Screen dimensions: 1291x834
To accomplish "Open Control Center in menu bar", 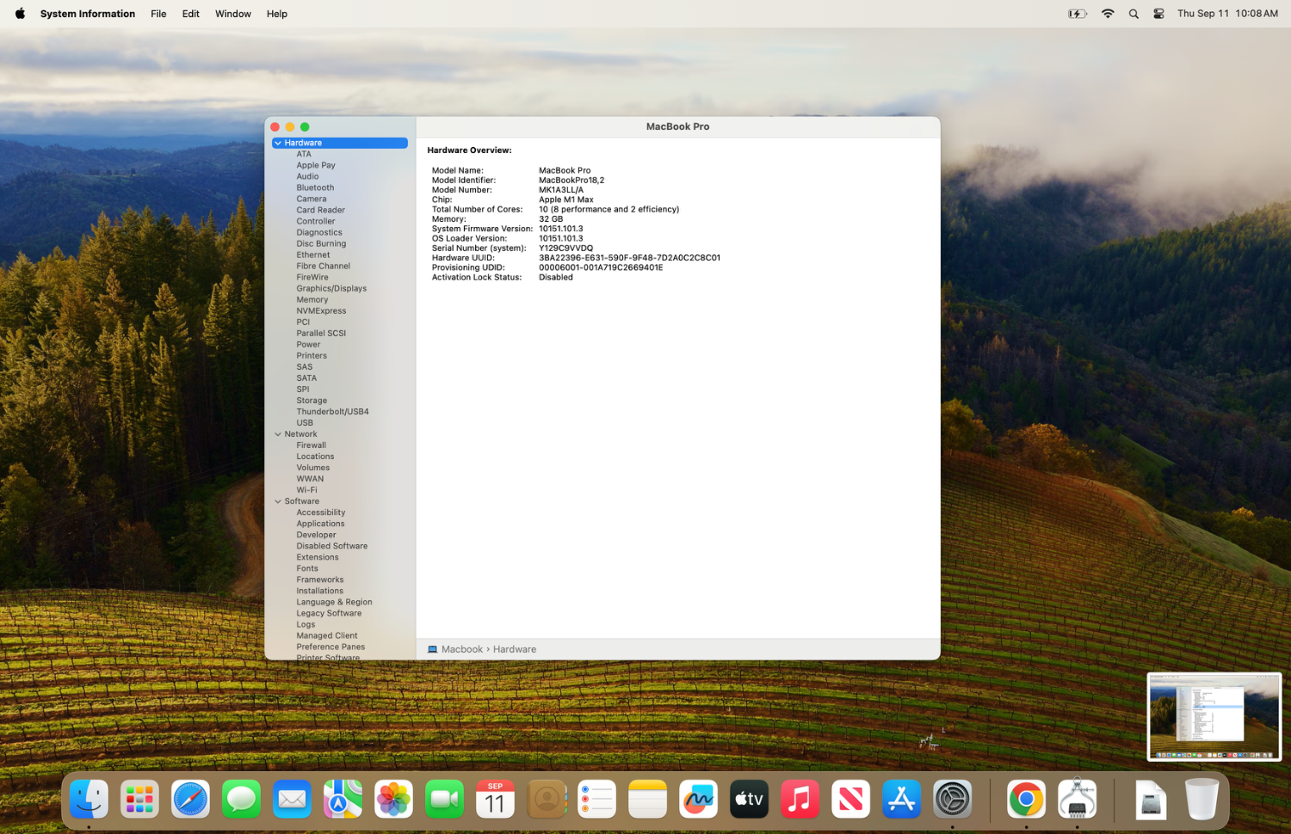I will [1158, 14].
